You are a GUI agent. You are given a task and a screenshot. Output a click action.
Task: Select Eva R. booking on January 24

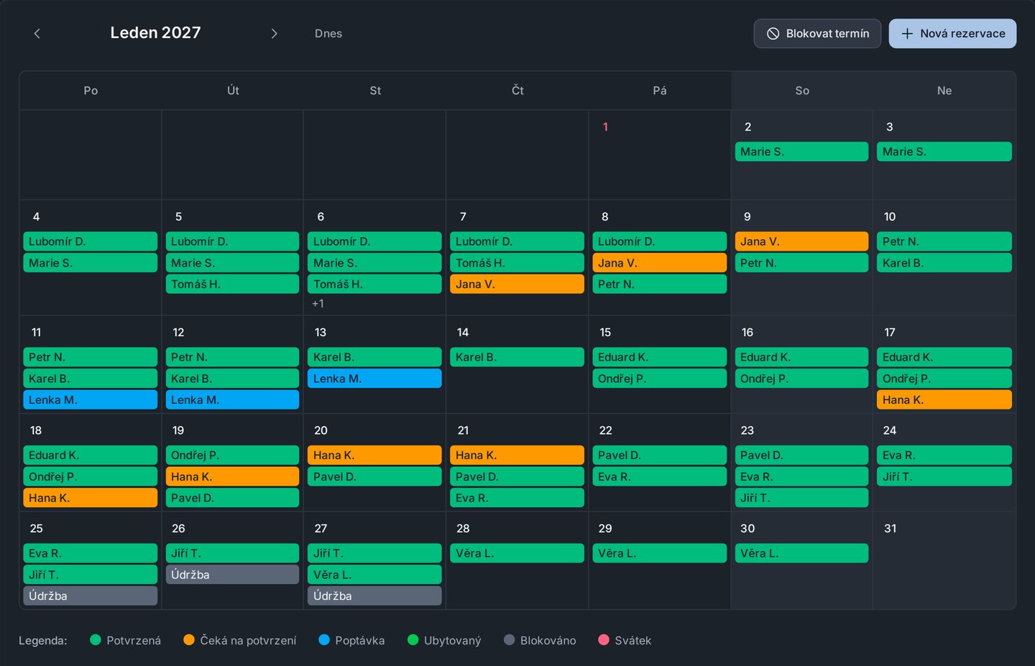point(944,455)
